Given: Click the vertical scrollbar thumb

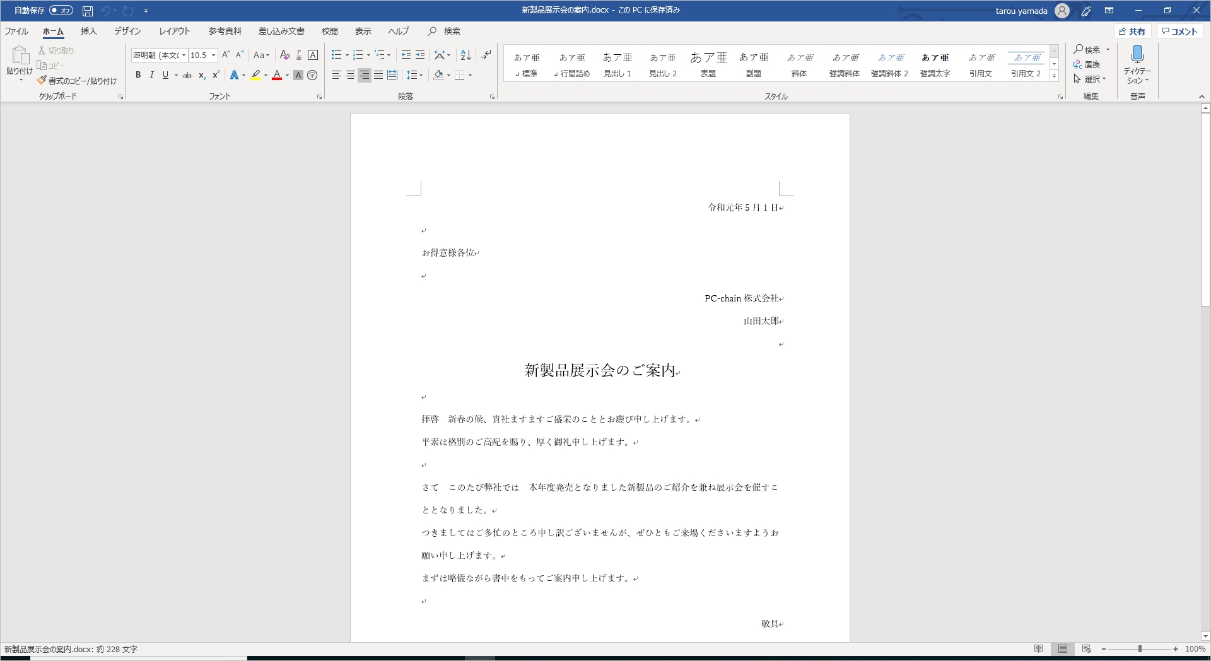Looking at the screenshot, I should [1205, 210].
